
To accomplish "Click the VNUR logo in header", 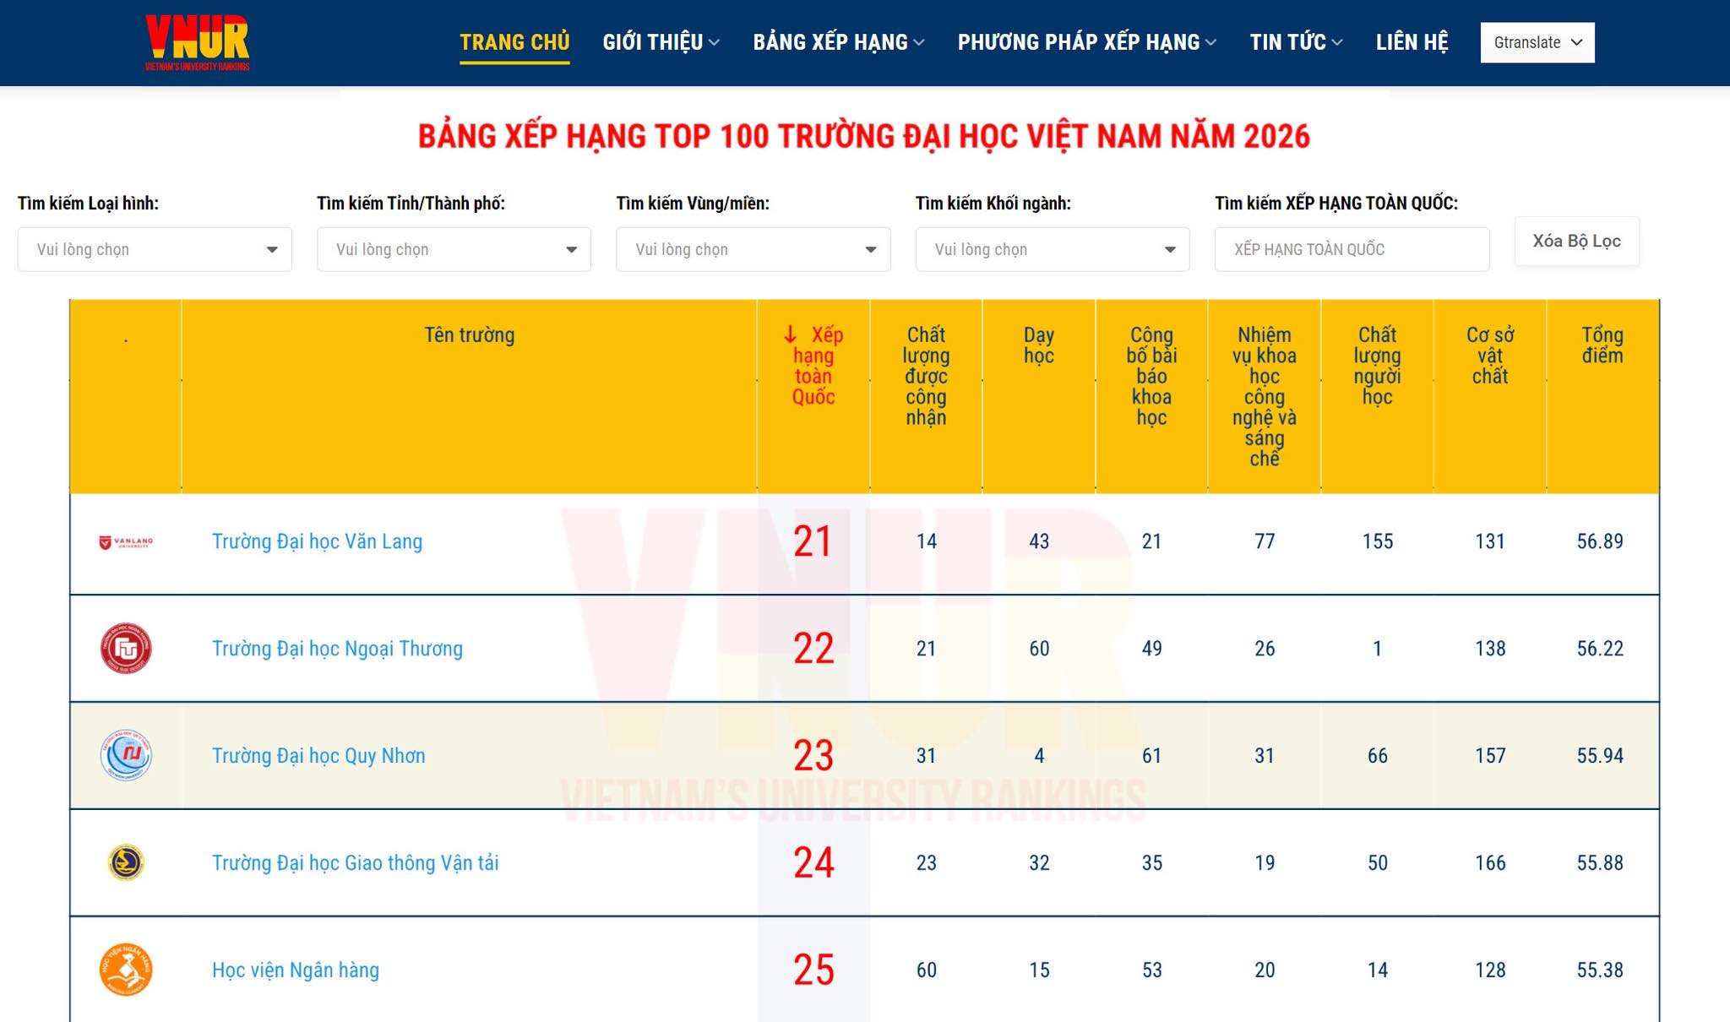I will (x=198, y=42).
